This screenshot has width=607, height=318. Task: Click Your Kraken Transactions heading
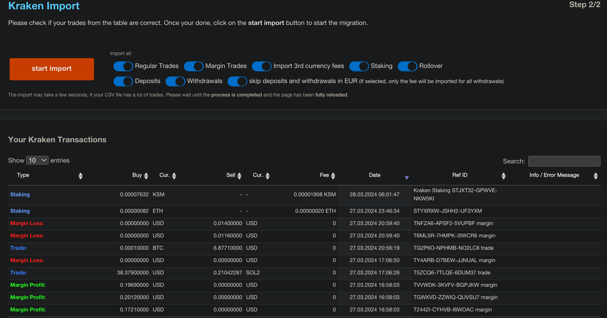click(57, 140)
